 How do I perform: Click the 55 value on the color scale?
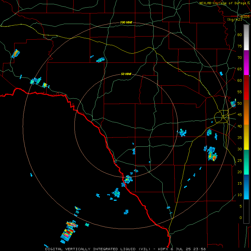[x=240, y=92]
